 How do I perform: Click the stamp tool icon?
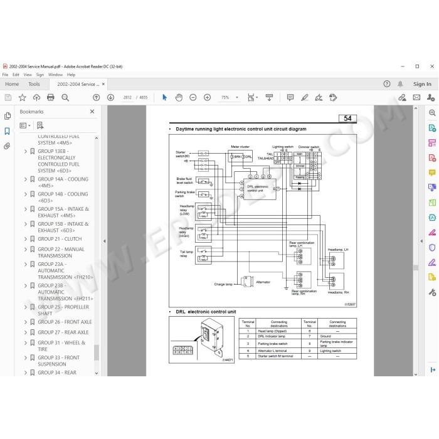(x=333, y=97)
